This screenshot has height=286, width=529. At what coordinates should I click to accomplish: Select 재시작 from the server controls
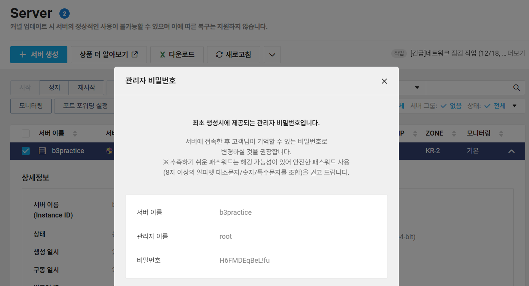point(86,88)
